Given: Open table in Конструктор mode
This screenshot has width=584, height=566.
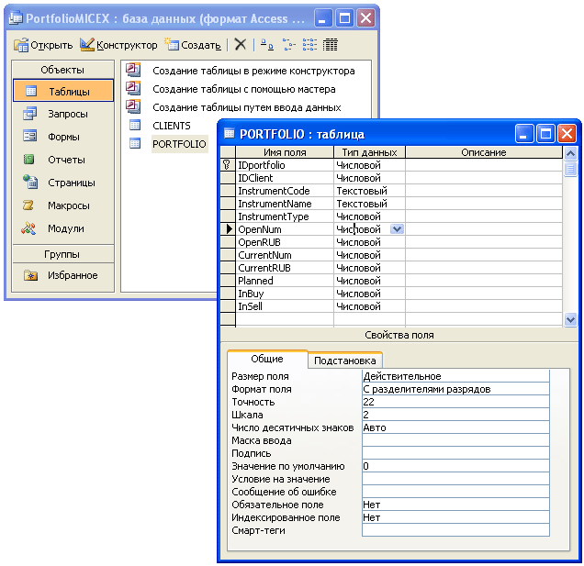Looking at the screenshot, I should [118, 45].
